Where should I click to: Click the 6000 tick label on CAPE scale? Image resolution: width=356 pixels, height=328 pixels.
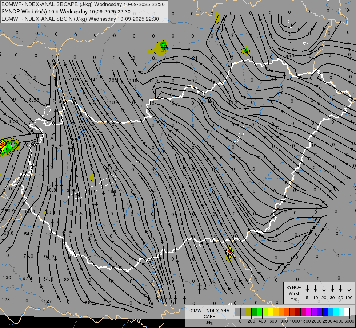(349, 321)
